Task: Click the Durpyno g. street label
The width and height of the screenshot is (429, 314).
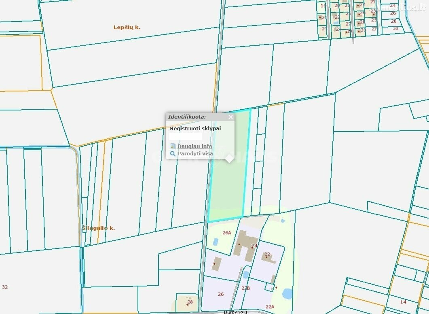Action: pyautogui.click(x=235, y=312)
